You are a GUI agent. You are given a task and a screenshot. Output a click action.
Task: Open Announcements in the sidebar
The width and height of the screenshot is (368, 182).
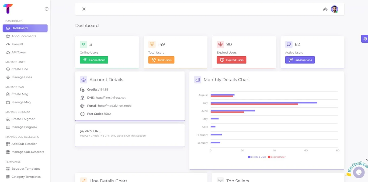coord(24,36)
